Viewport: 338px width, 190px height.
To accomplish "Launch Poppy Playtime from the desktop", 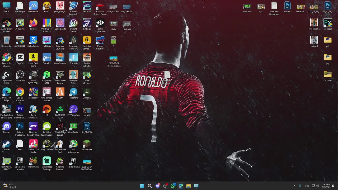I will click(100, 43).
